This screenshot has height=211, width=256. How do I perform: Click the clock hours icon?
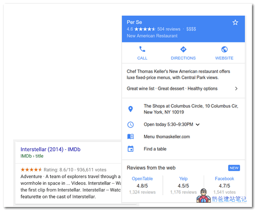click(131, 125)
